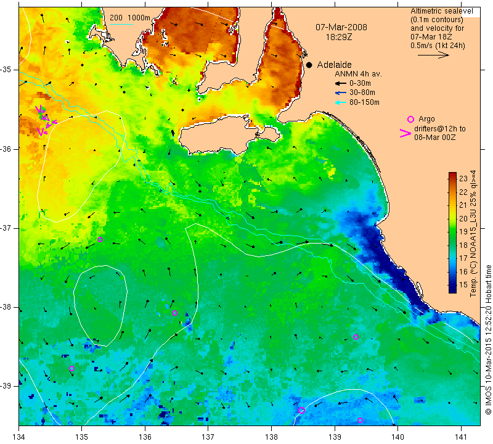Click the 0.5m/s velocity scale arrow
The image size is (493, 444).
pos(433,55)
